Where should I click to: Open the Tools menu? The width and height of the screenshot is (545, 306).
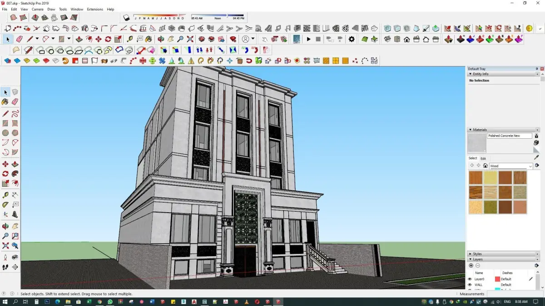click(x=63, y=9)
